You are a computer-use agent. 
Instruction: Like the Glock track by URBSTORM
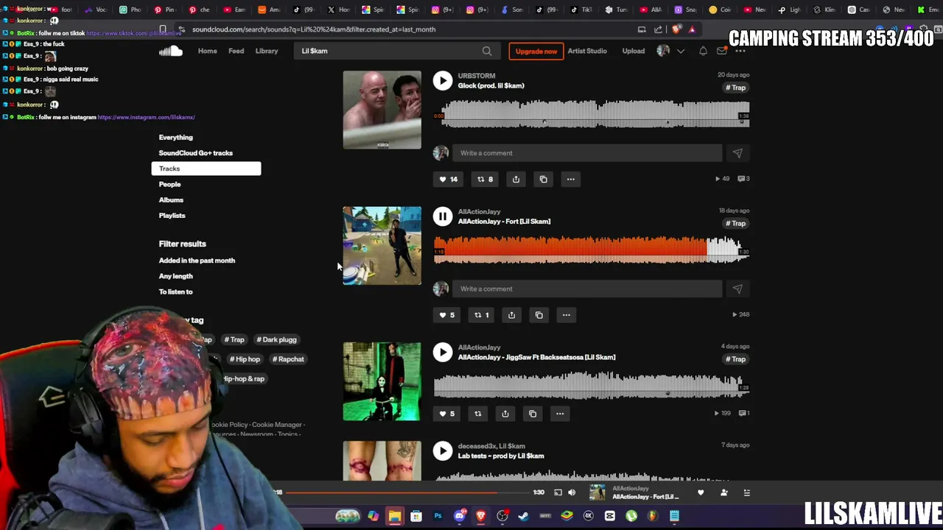click(x=448, y=179)
